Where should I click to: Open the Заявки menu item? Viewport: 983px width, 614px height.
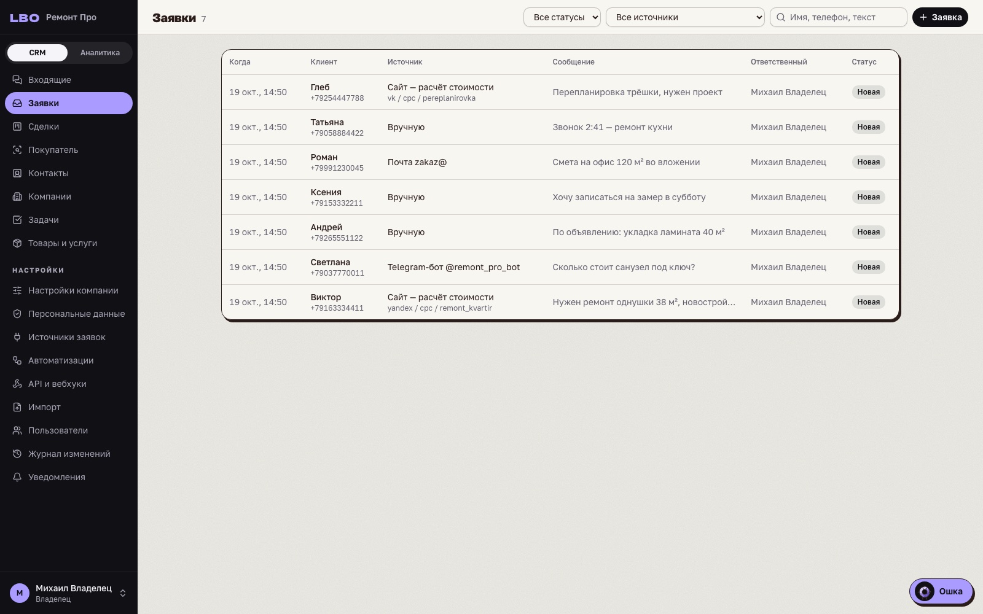click(69, 103)
